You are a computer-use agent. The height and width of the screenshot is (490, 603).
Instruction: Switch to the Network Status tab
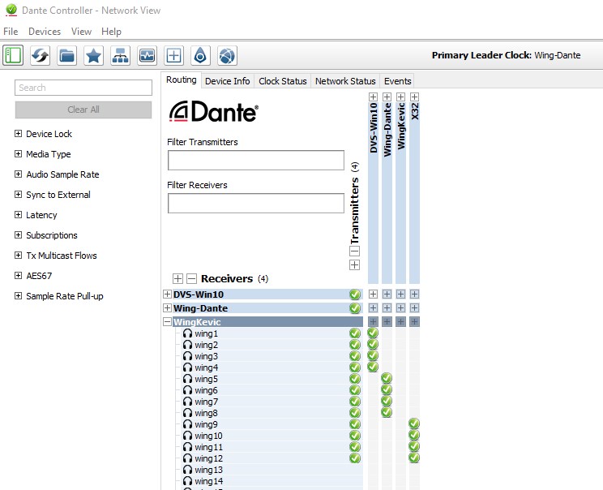click(x=345, y=81)
